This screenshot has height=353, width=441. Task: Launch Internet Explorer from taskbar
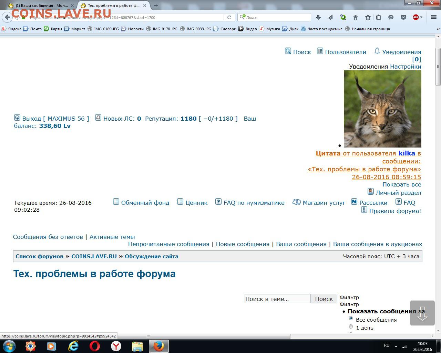click(73, 346)
